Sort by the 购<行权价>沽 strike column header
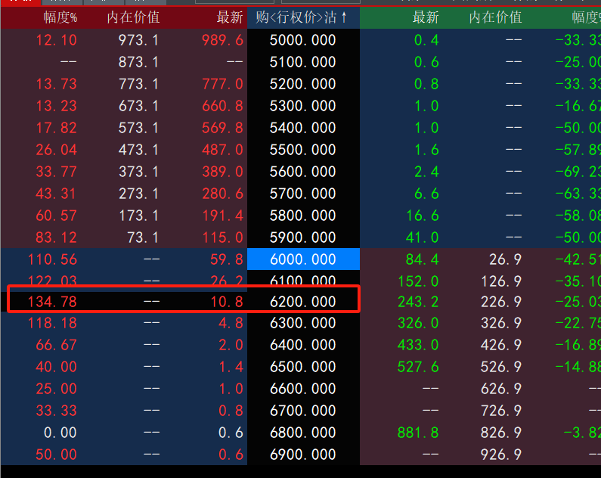This screenshot has height=478, width=601. (302, 17)
